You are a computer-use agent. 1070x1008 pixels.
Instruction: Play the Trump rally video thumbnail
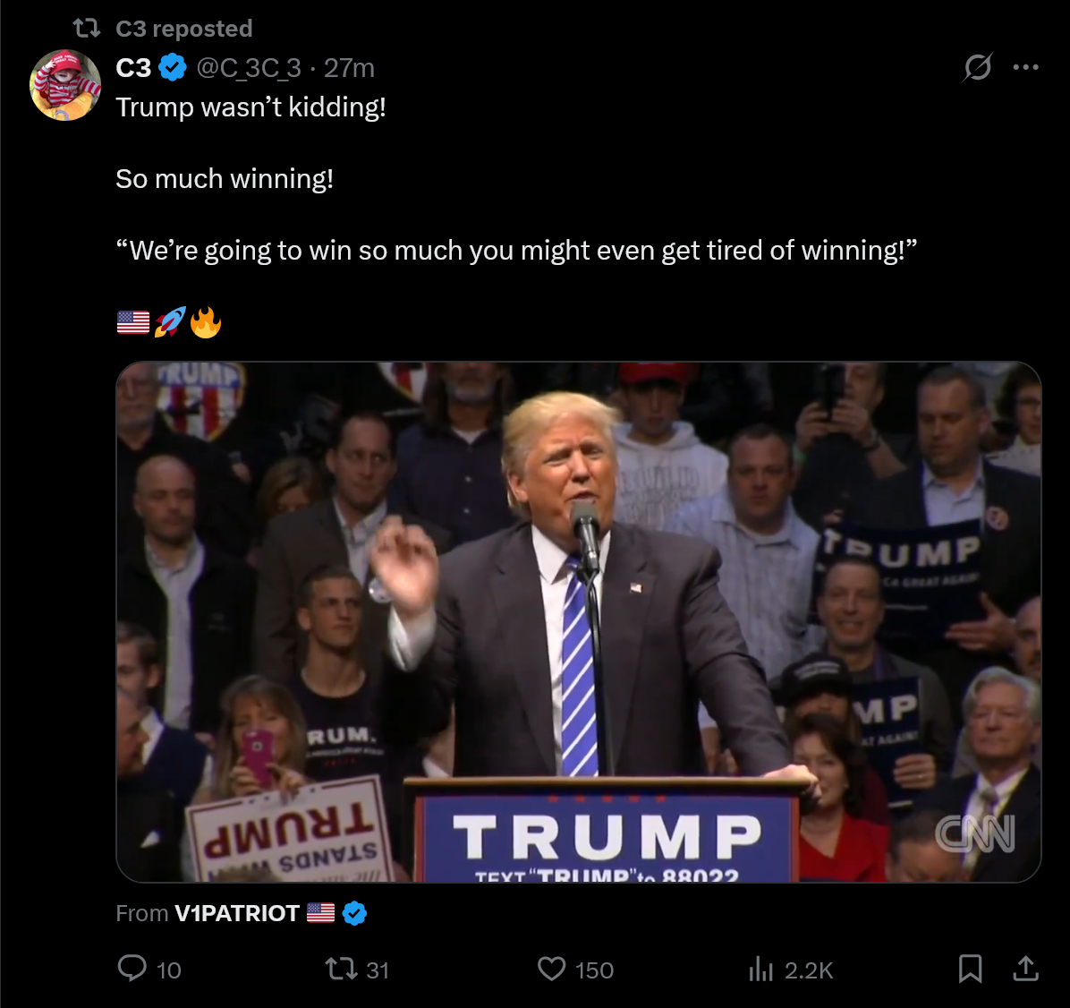click(579, 621)
